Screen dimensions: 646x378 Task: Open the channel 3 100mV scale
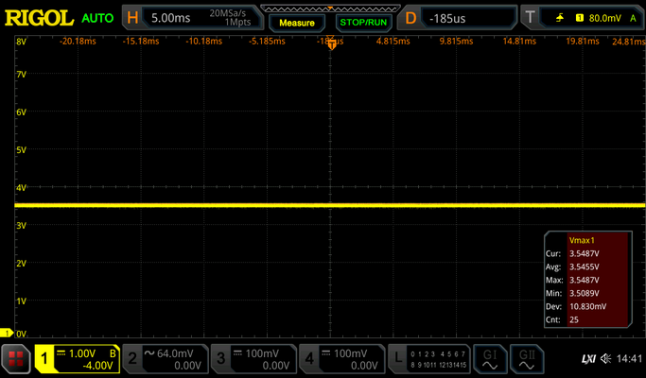pos(262,353)
